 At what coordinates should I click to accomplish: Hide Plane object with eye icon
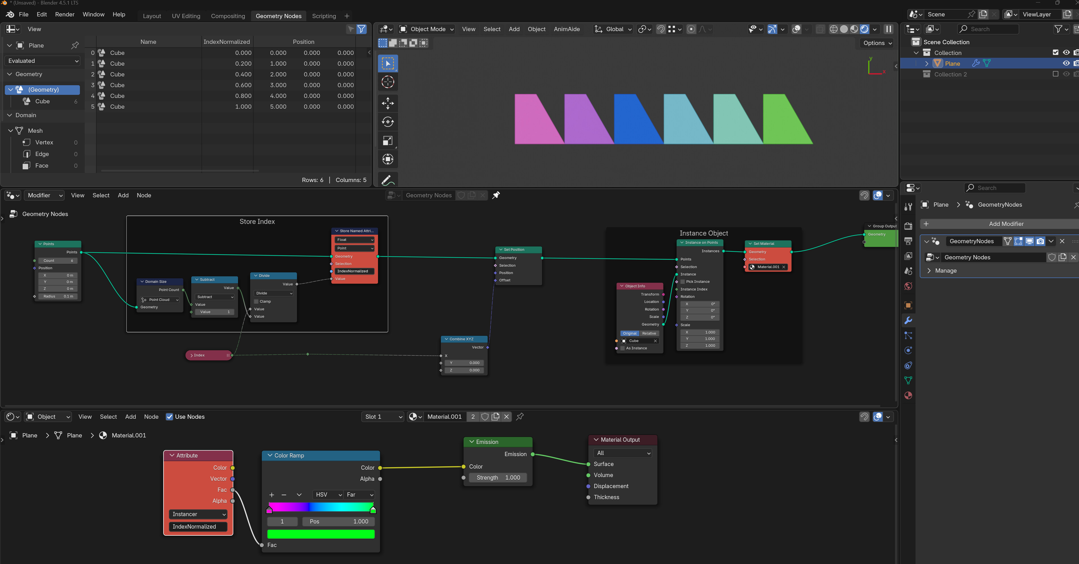coord(1066,63)
